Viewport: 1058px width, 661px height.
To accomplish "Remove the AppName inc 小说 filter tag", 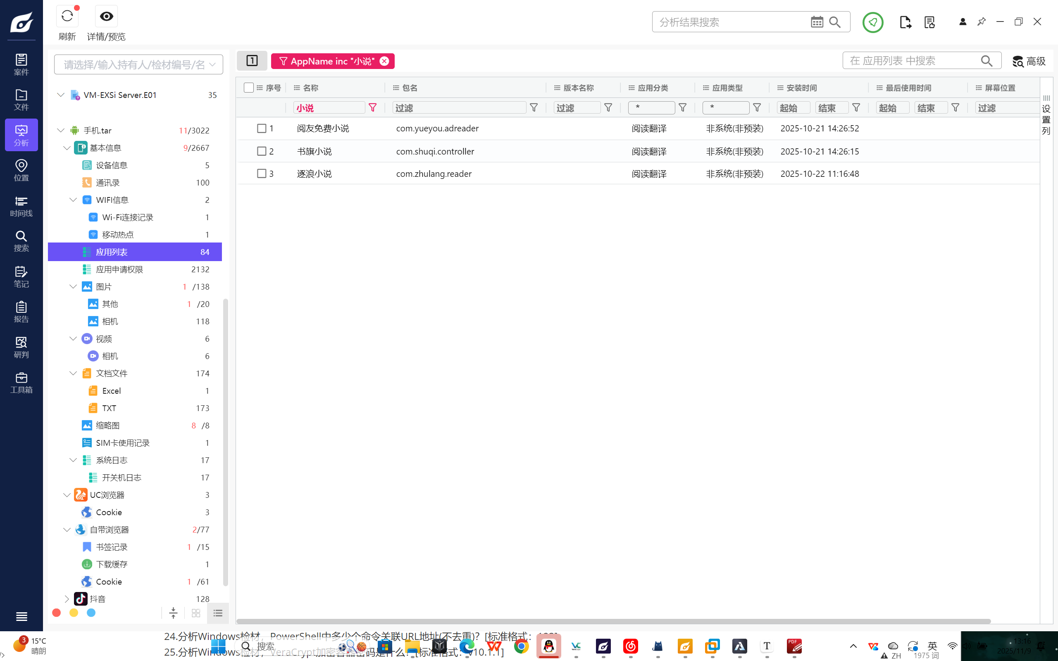I will coord(384,61).
